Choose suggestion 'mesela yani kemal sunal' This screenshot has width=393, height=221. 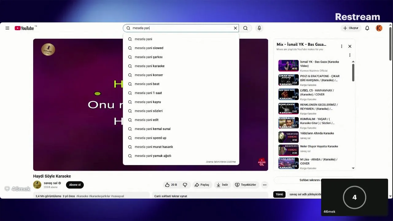tap(181, 129)
